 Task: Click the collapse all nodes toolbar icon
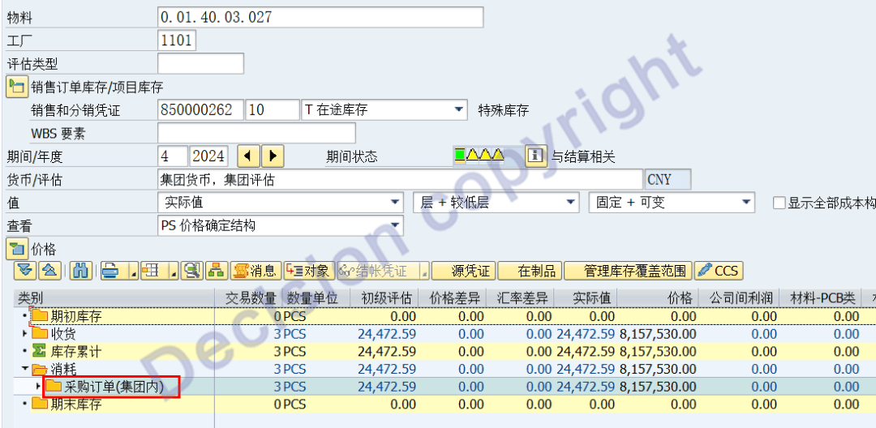click(x=50, y=271)
